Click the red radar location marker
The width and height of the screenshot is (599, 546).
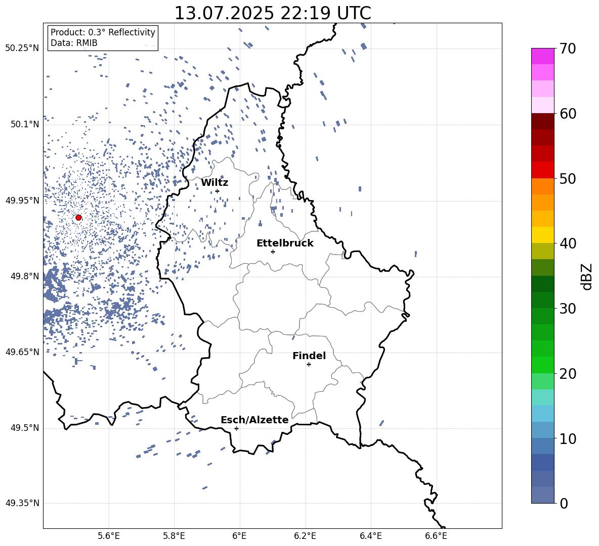[78, 218]
